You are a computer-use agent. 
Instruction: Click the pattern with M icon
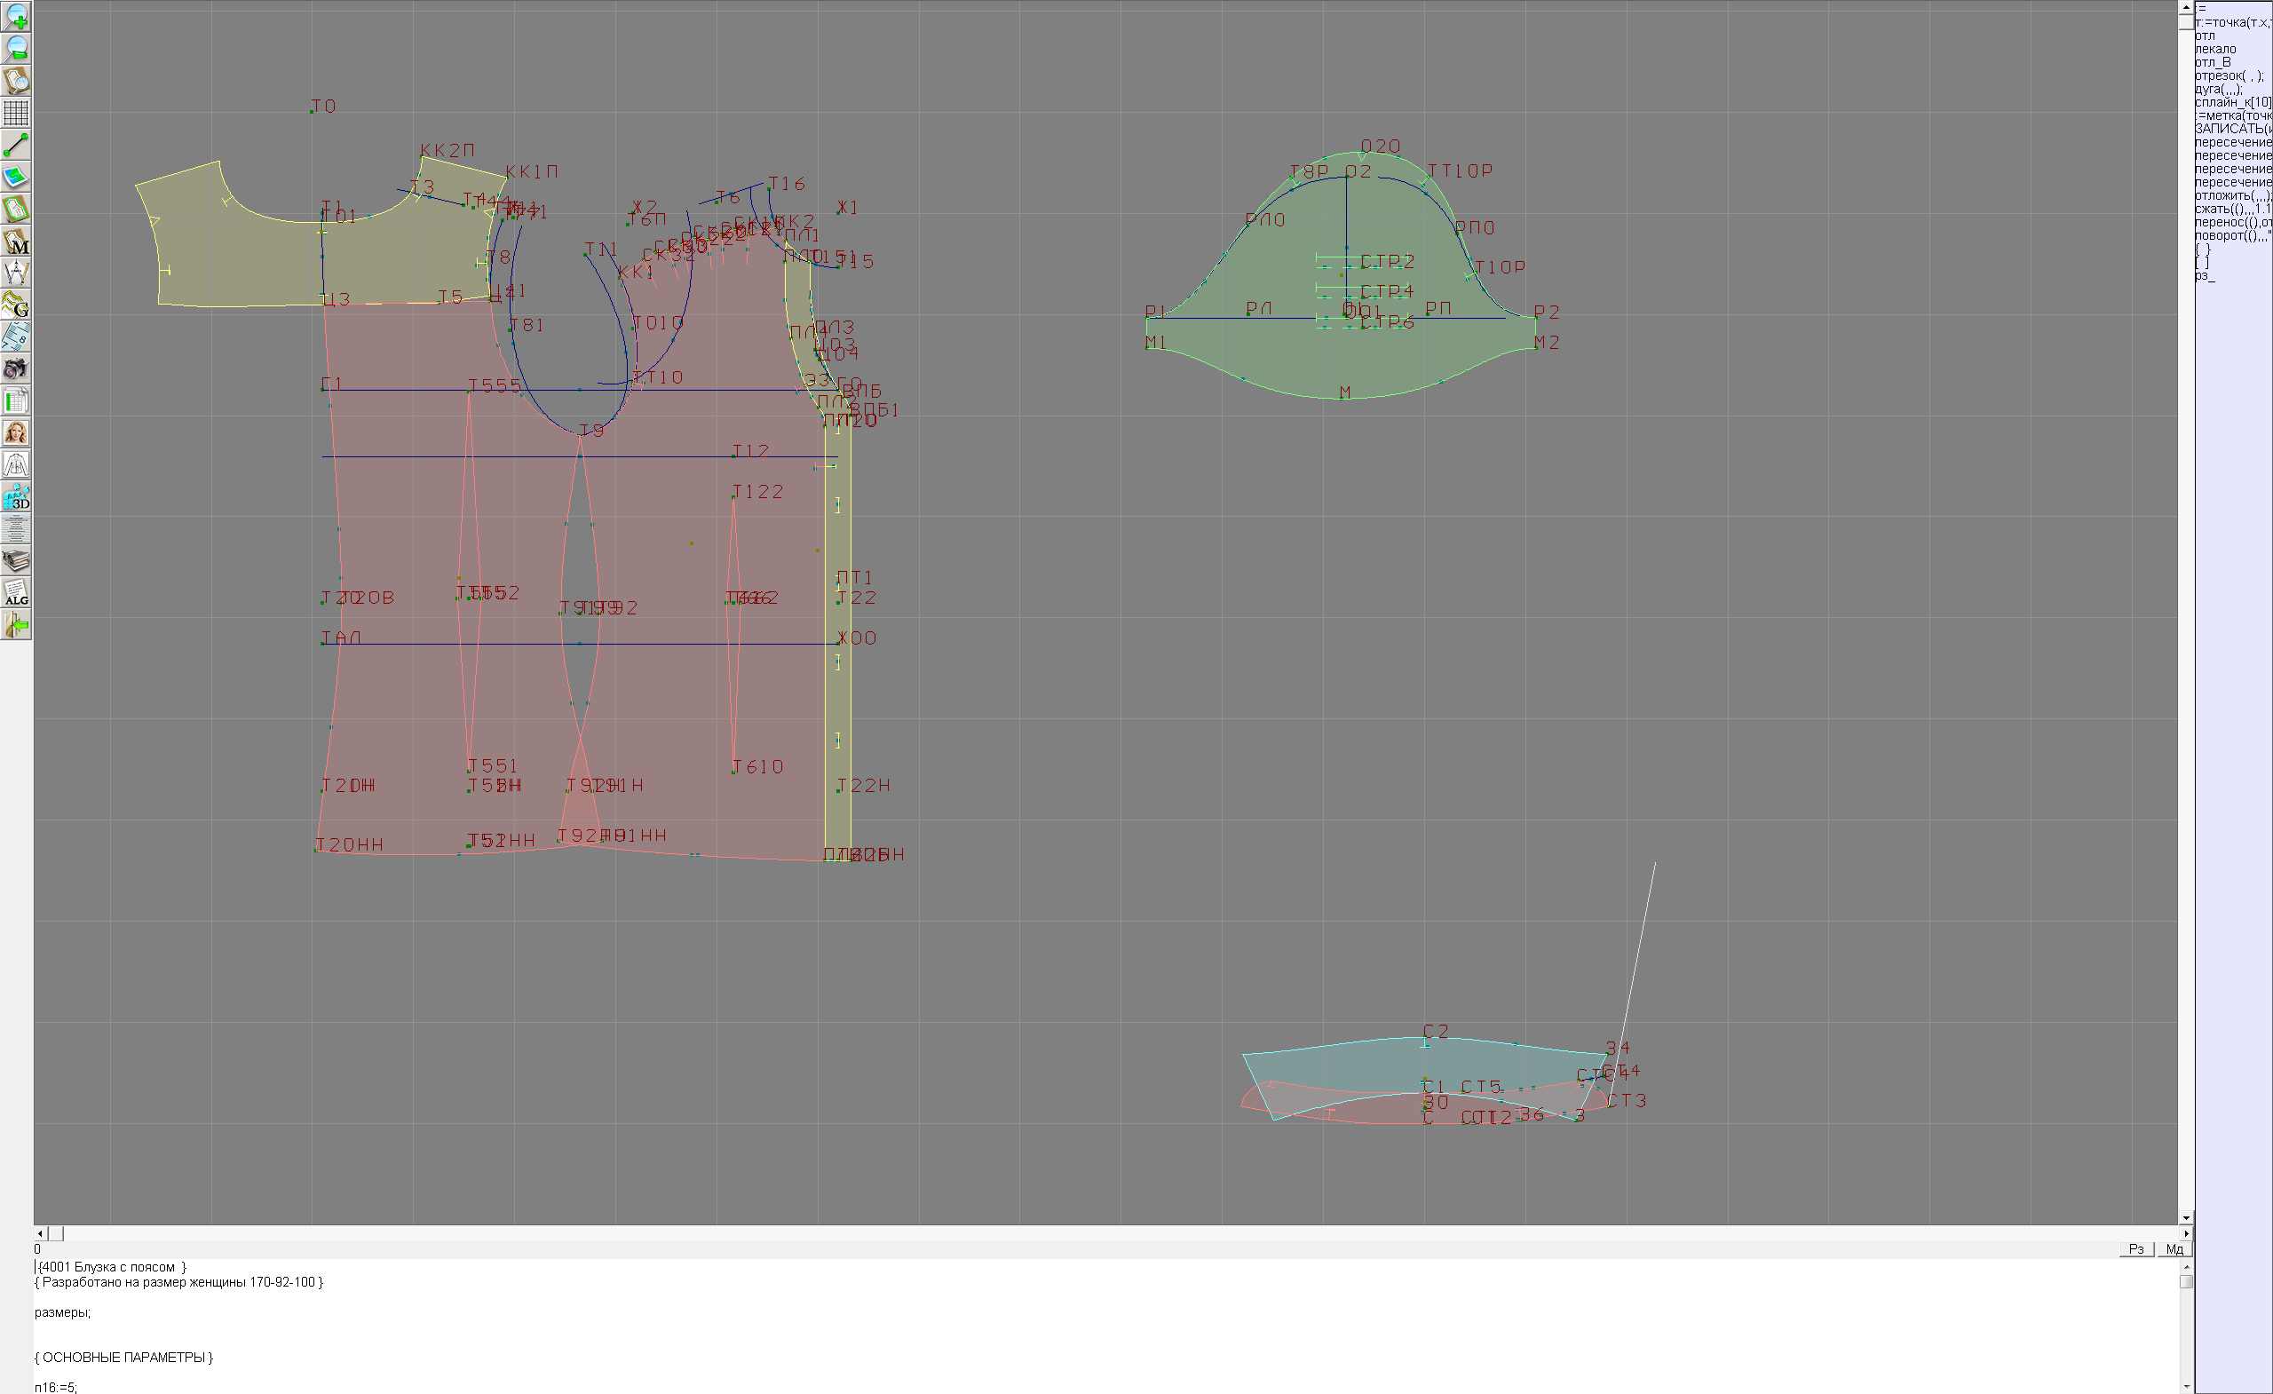16,242
